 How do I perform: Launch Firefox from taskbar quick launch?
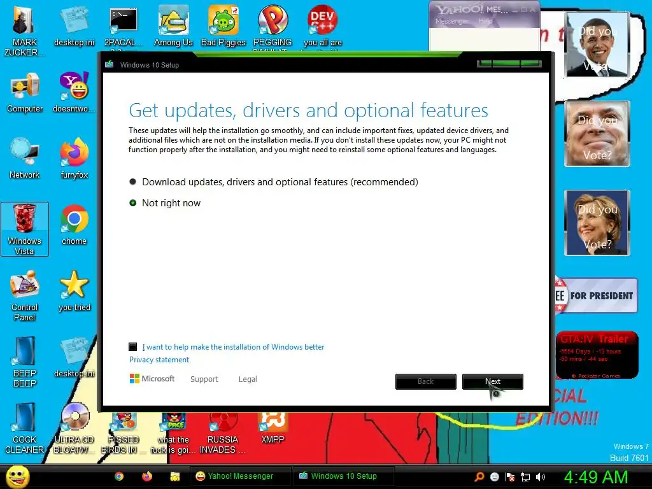(147, 476)
